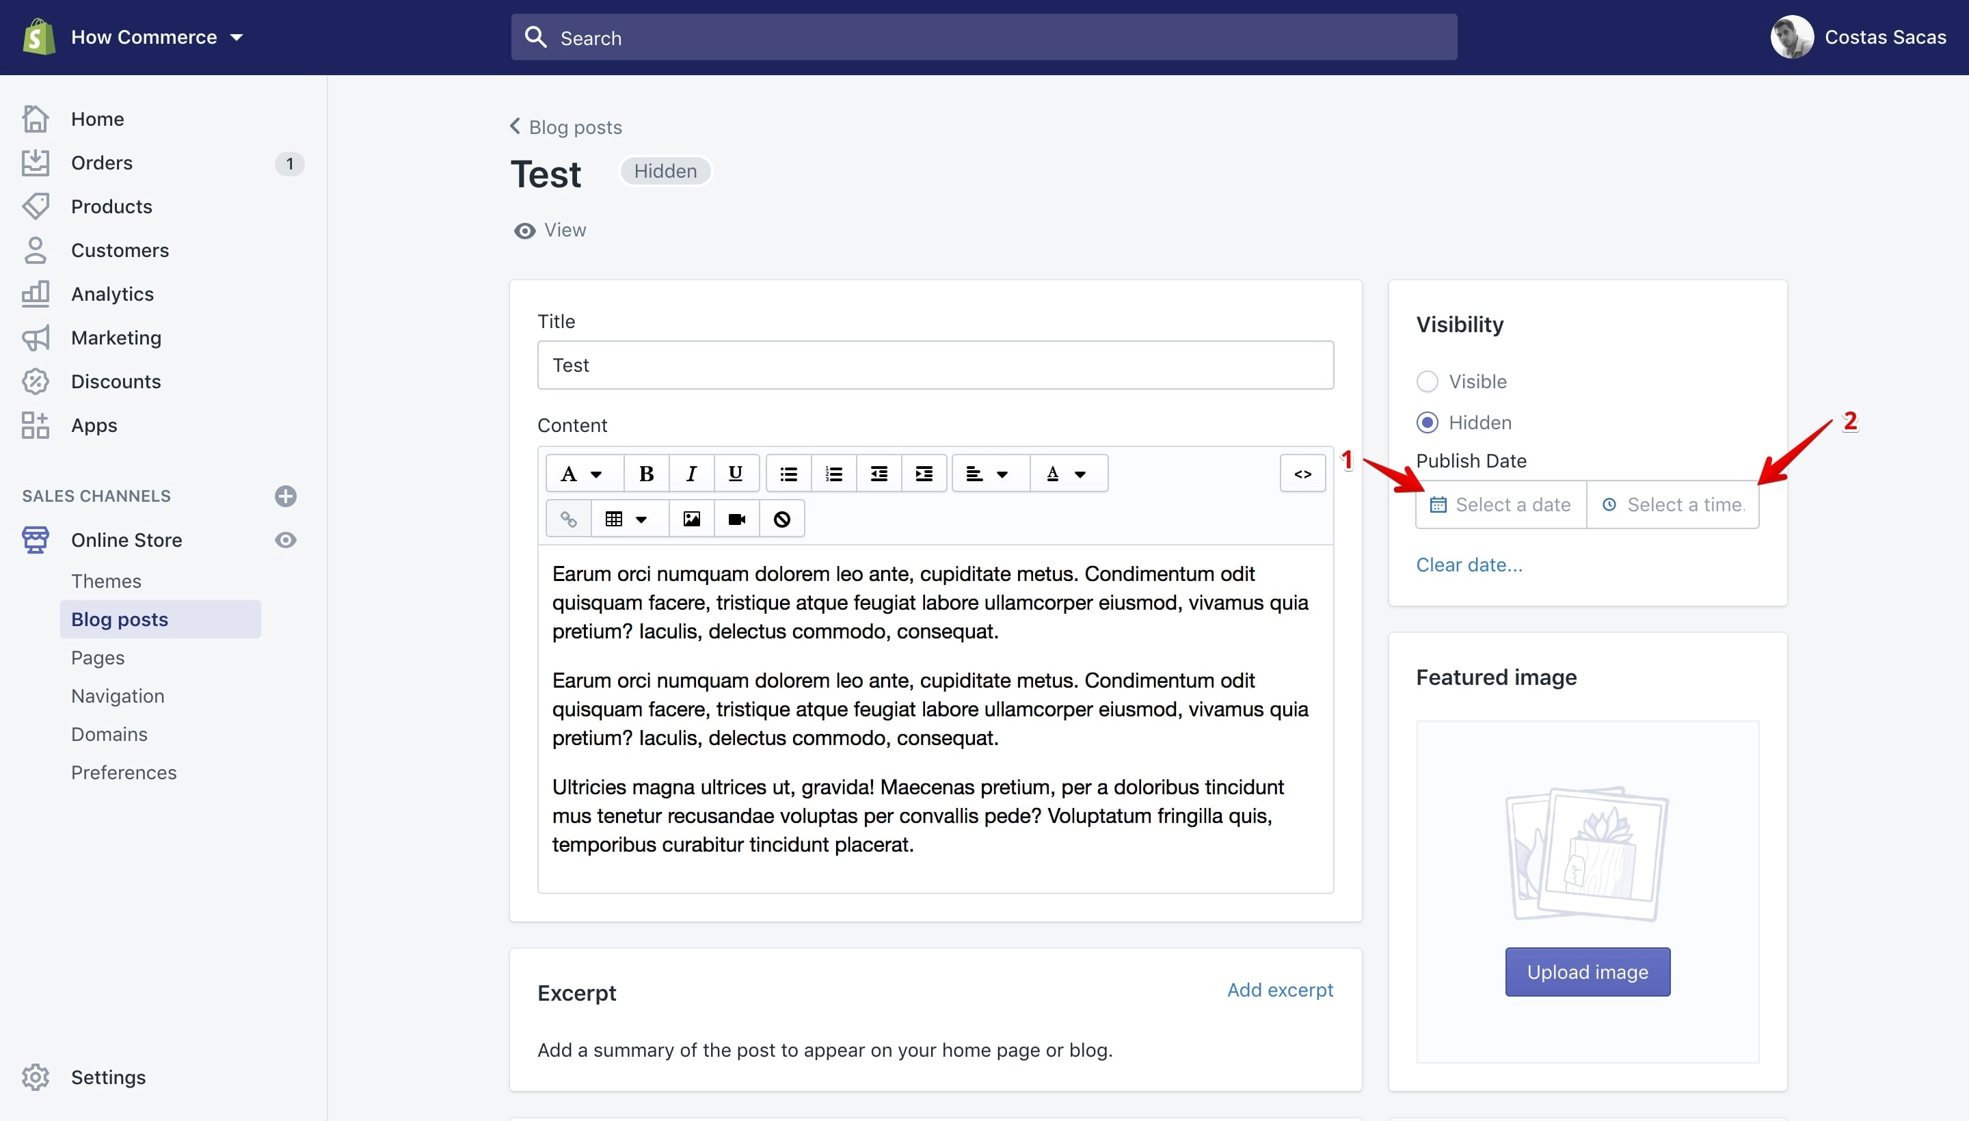Click the insert image icon
The image size is (1969, 1121).
point(691,519)
